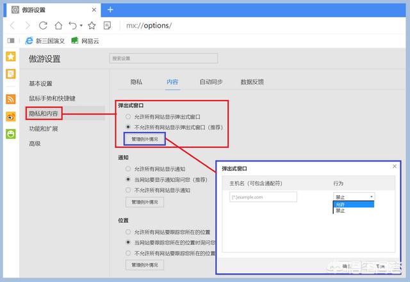The image size is (410, 282).
Task: Close the 弹出式窗口 dialog with the X
Action: pyautogui.click(x=393, y=167)
